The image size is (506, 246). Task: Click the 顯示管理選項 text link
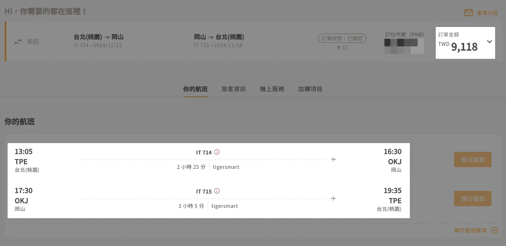point(470,231)
